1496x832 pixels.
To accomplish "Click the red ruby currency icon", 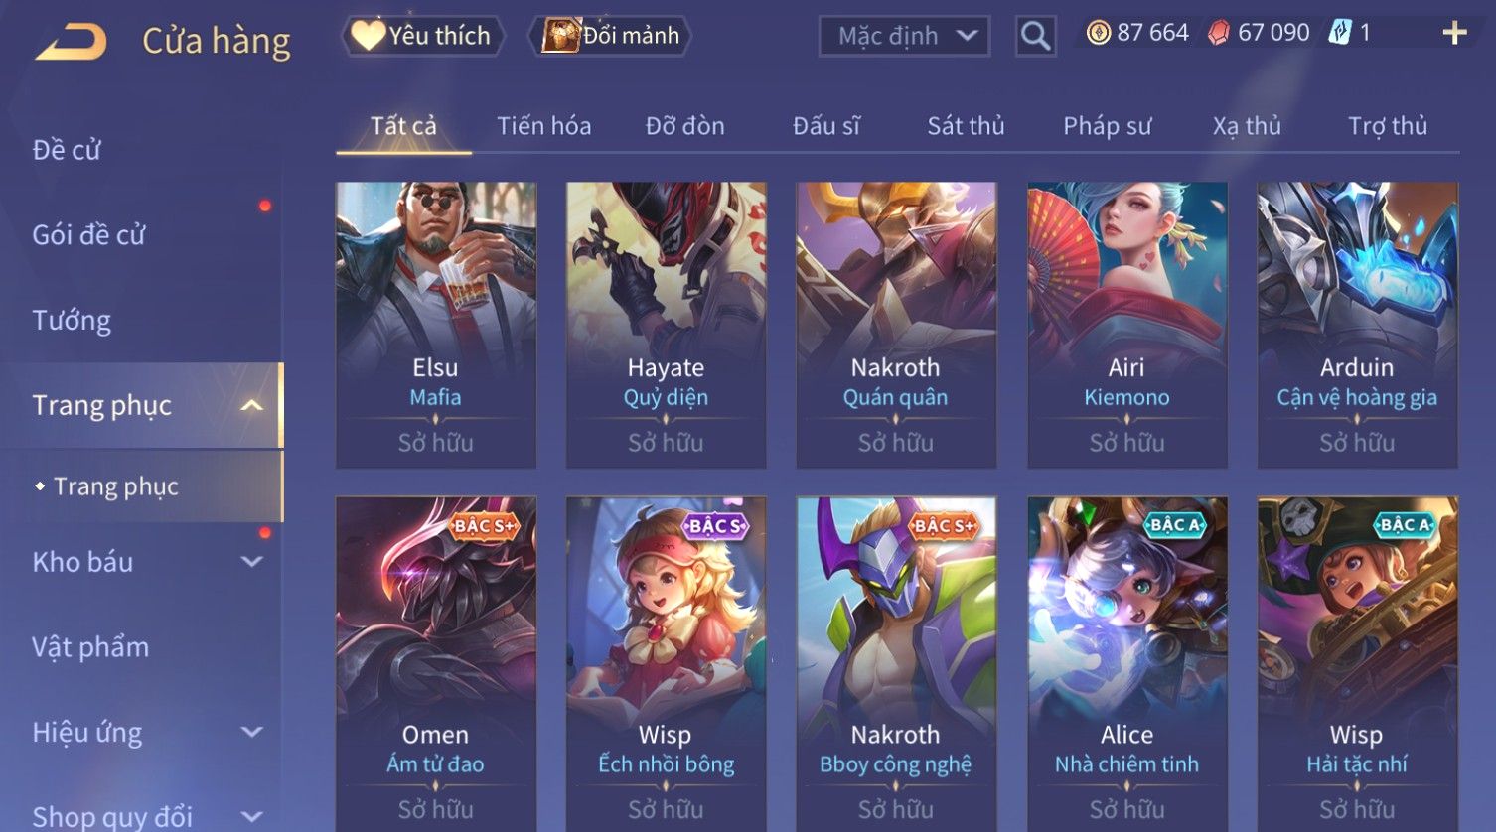I will click(x=1219, y=34).
